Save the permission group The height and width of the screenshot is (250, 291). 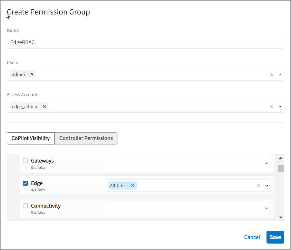[x=275, y=237]
